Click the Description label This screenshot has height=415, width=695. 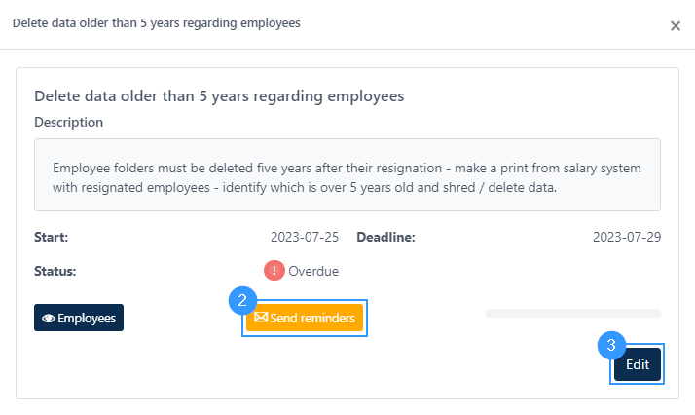tap(69, 122)
